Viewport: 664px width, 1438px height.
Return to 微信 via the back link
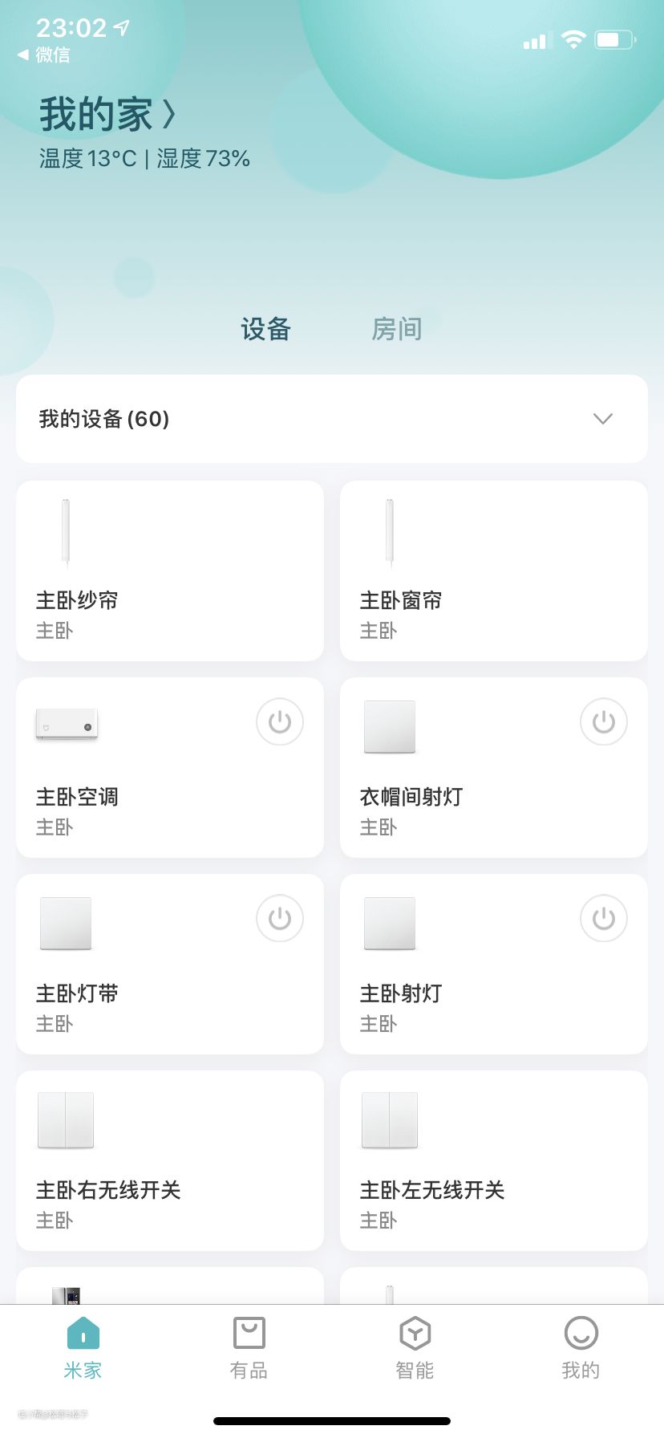click(44, 55)
